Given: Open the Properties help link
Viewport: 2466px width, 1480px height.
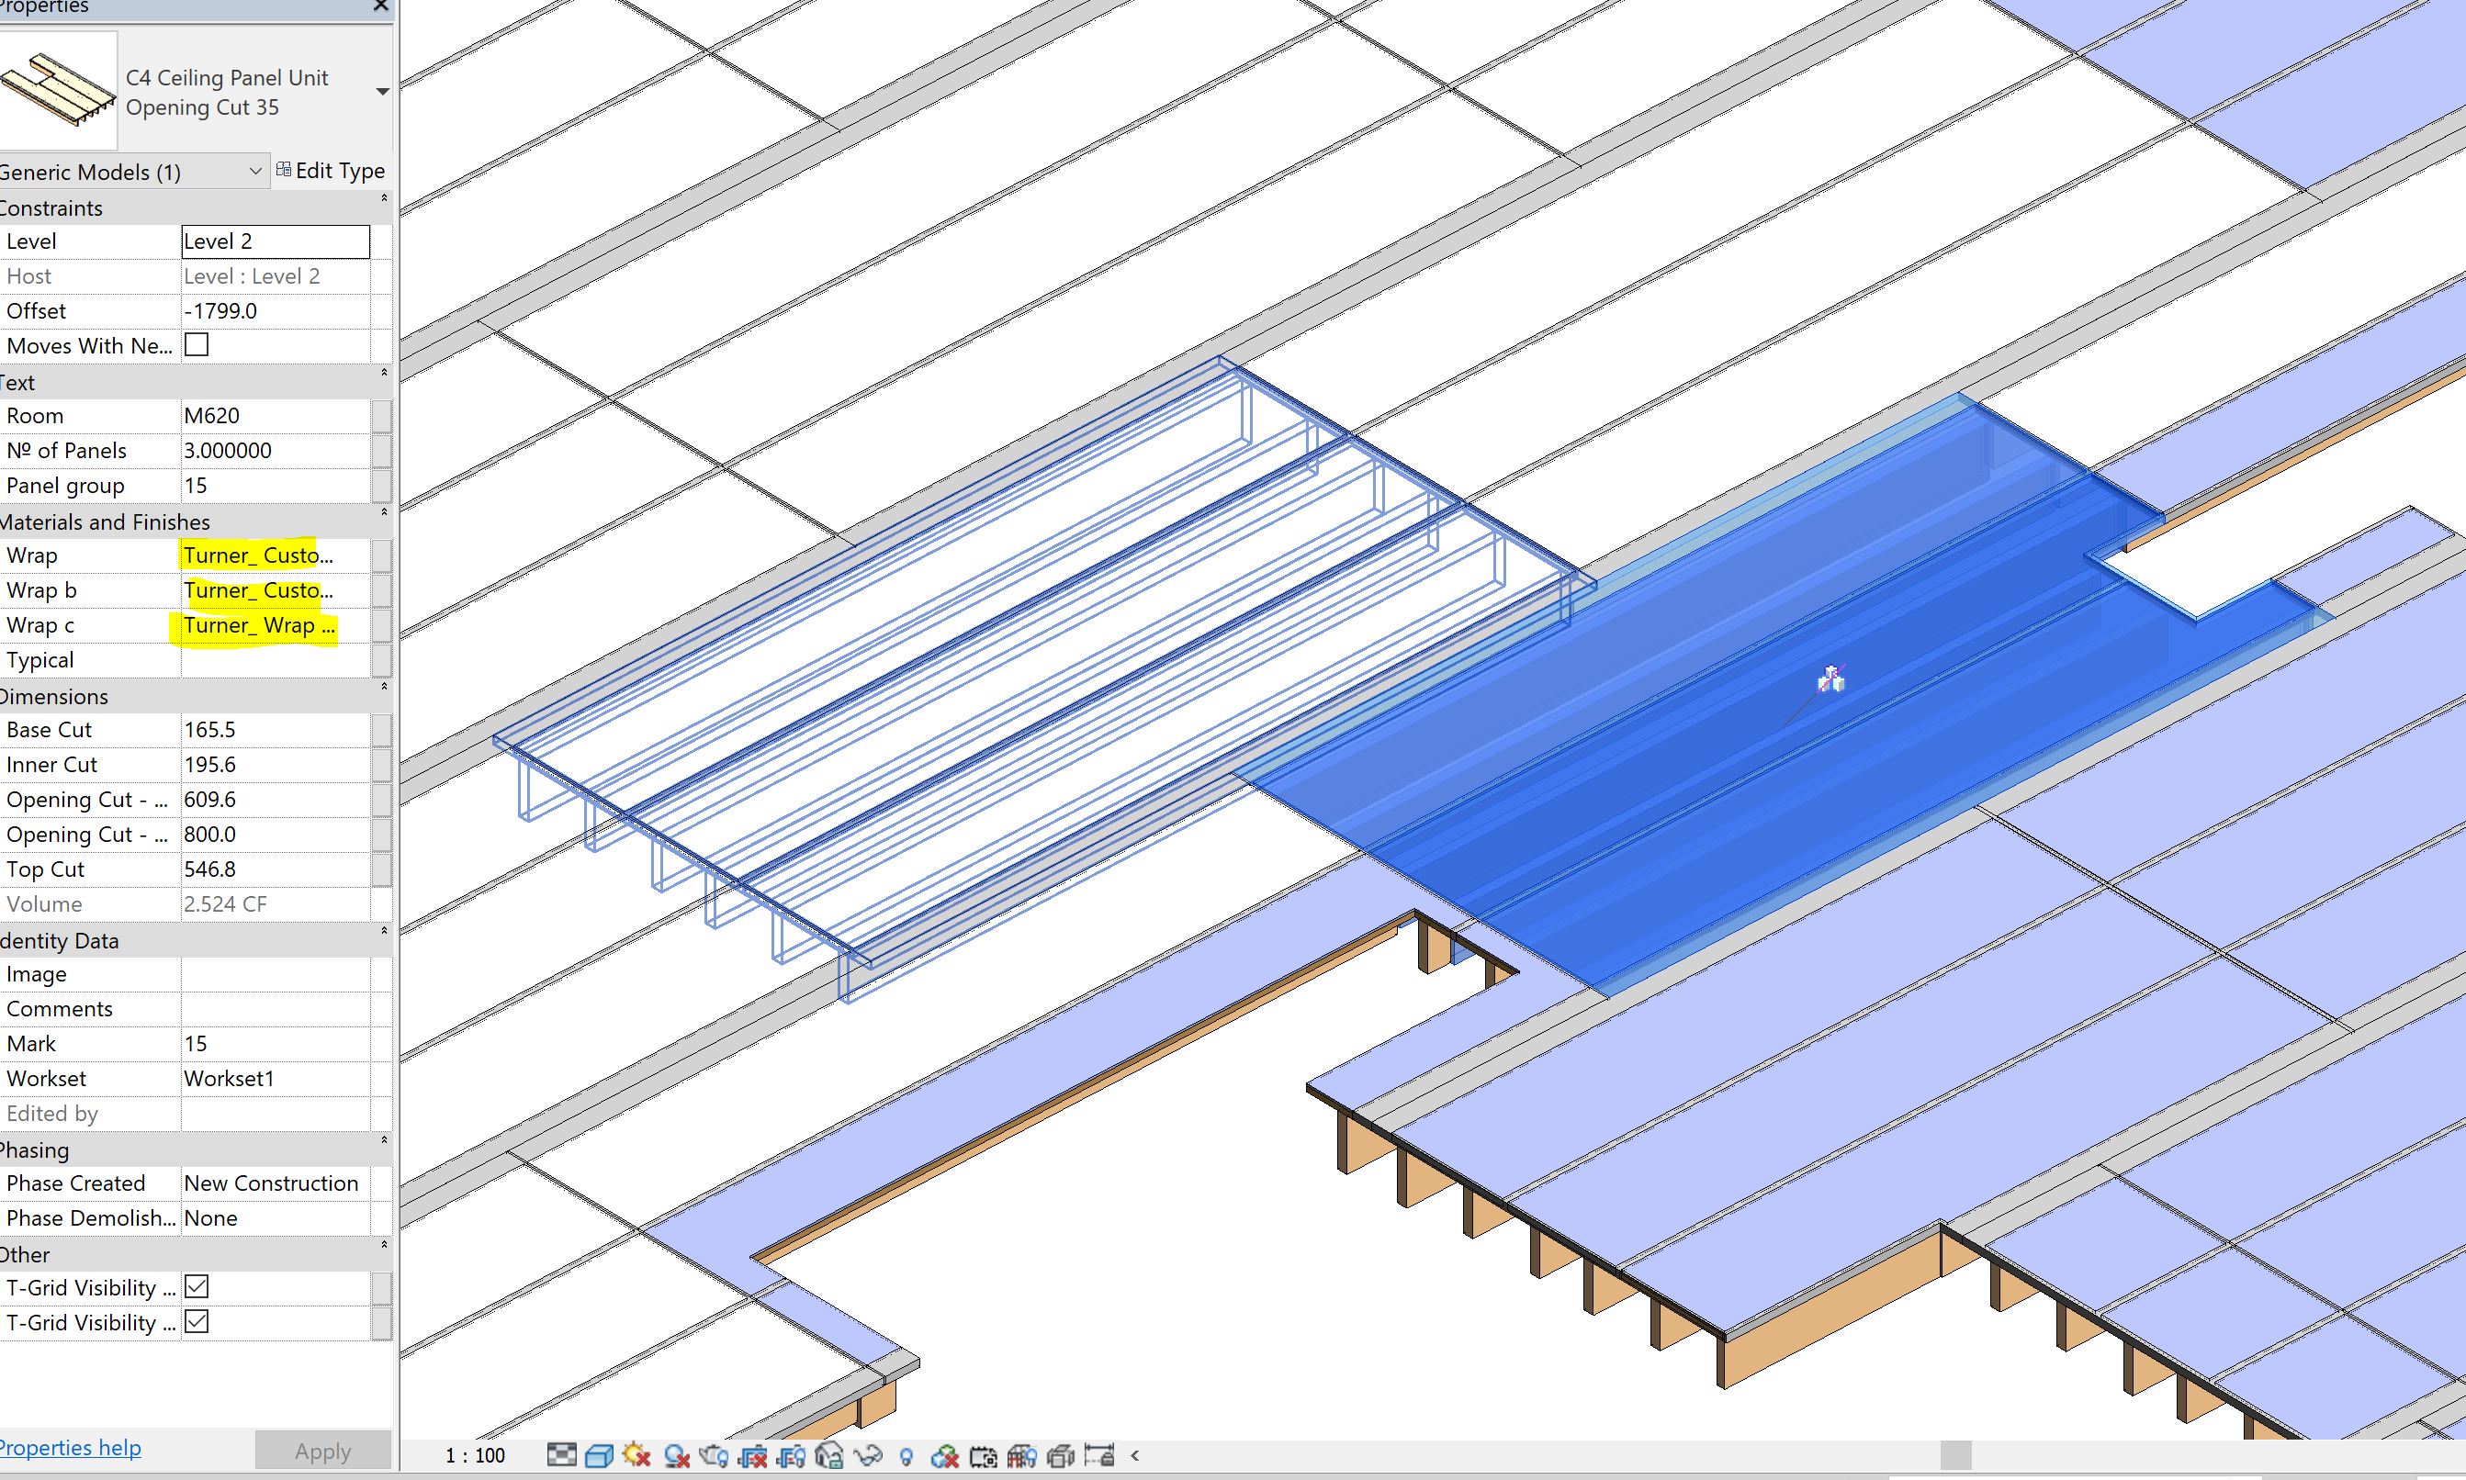Looking at the screenshot, I should (72, 1447).
